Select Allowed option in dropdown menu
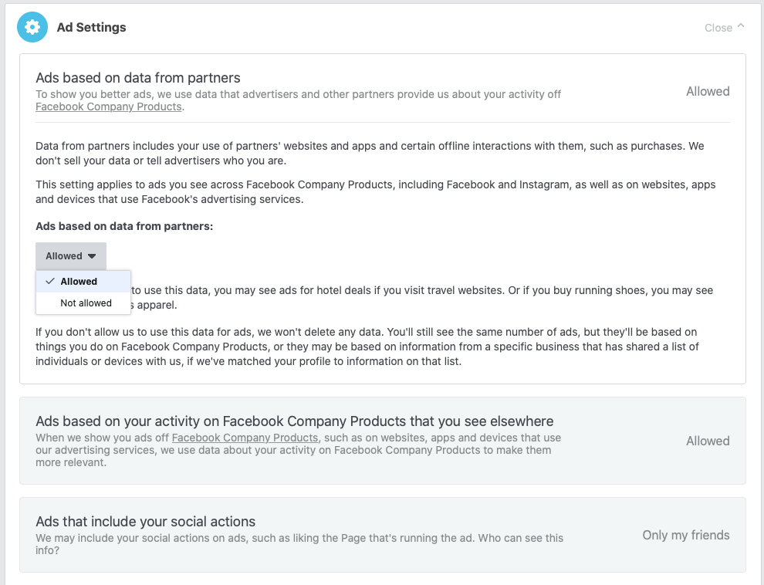This screenshot has width=764, height=585. [83, 282]
